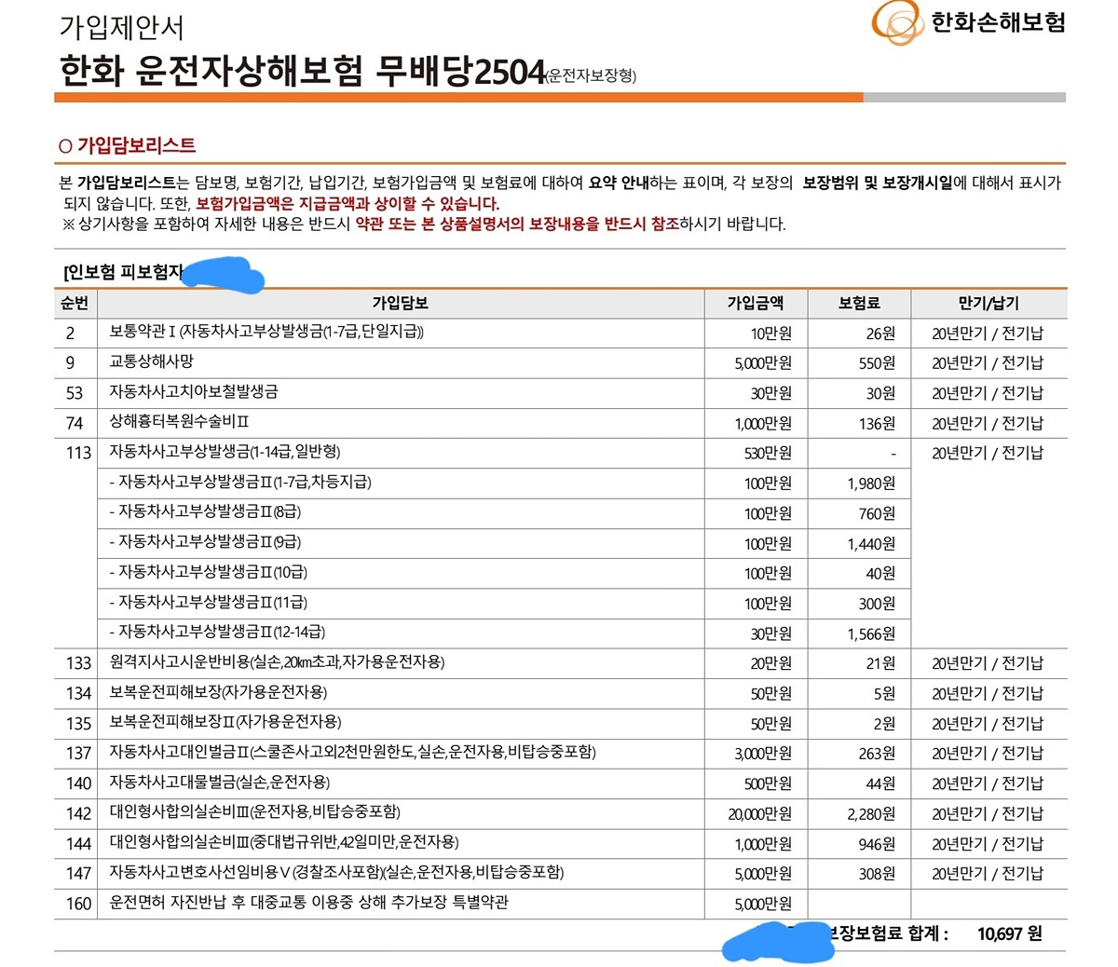The image size is (1118, 967).
Task: Select the 가입금액 column header
Action: 755,303
